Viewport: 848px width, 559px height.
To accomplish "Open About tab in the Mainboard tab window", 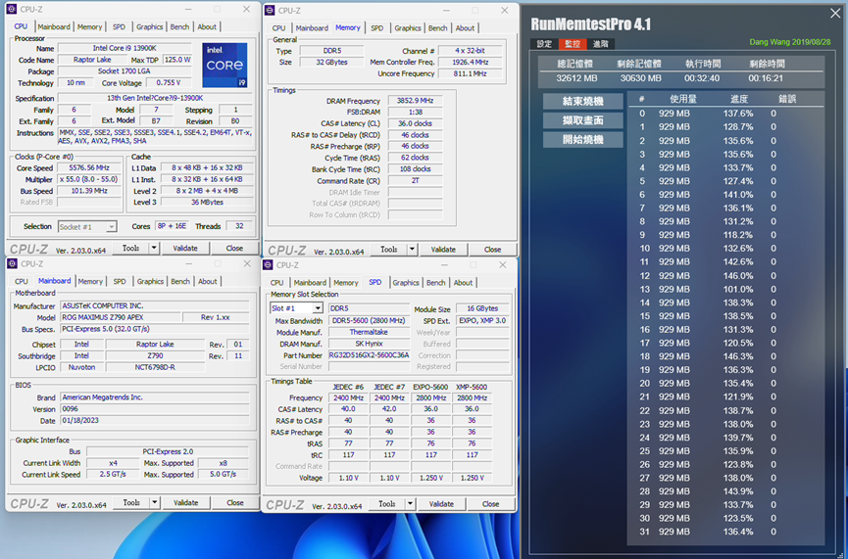I will point(207,281).
